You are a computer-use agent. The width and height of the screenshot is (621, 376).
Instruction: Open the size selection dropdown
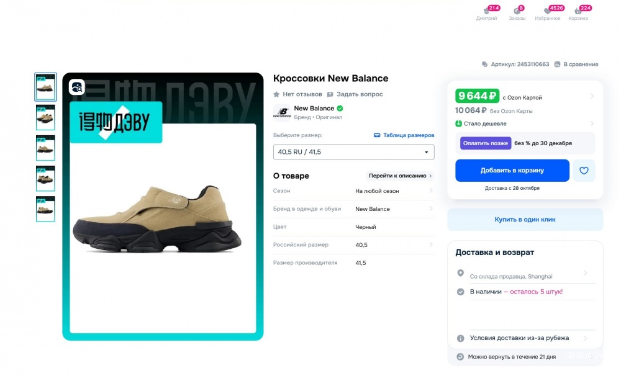tap(353, 152)
